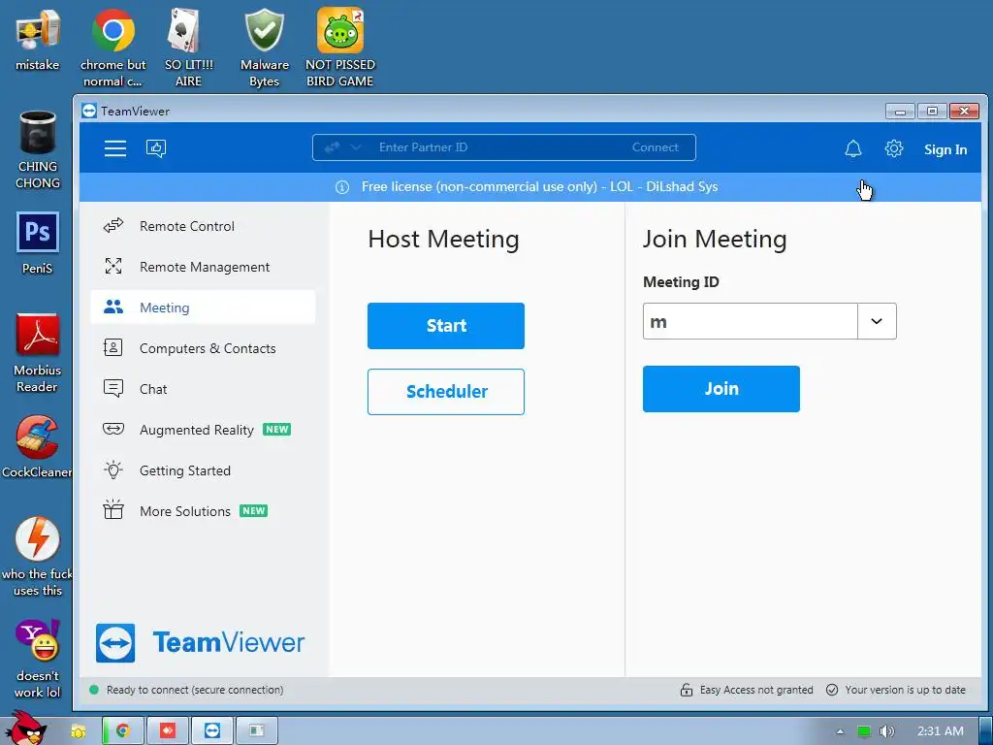Screen dimensions: 993x745
Task: Click the volume speaker tray icon
Action: 887,731
